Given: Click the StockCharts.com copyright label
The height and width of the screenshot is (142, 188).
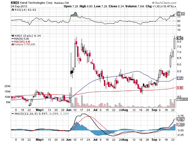Looking at the screenshot, I should coord(164,3).
